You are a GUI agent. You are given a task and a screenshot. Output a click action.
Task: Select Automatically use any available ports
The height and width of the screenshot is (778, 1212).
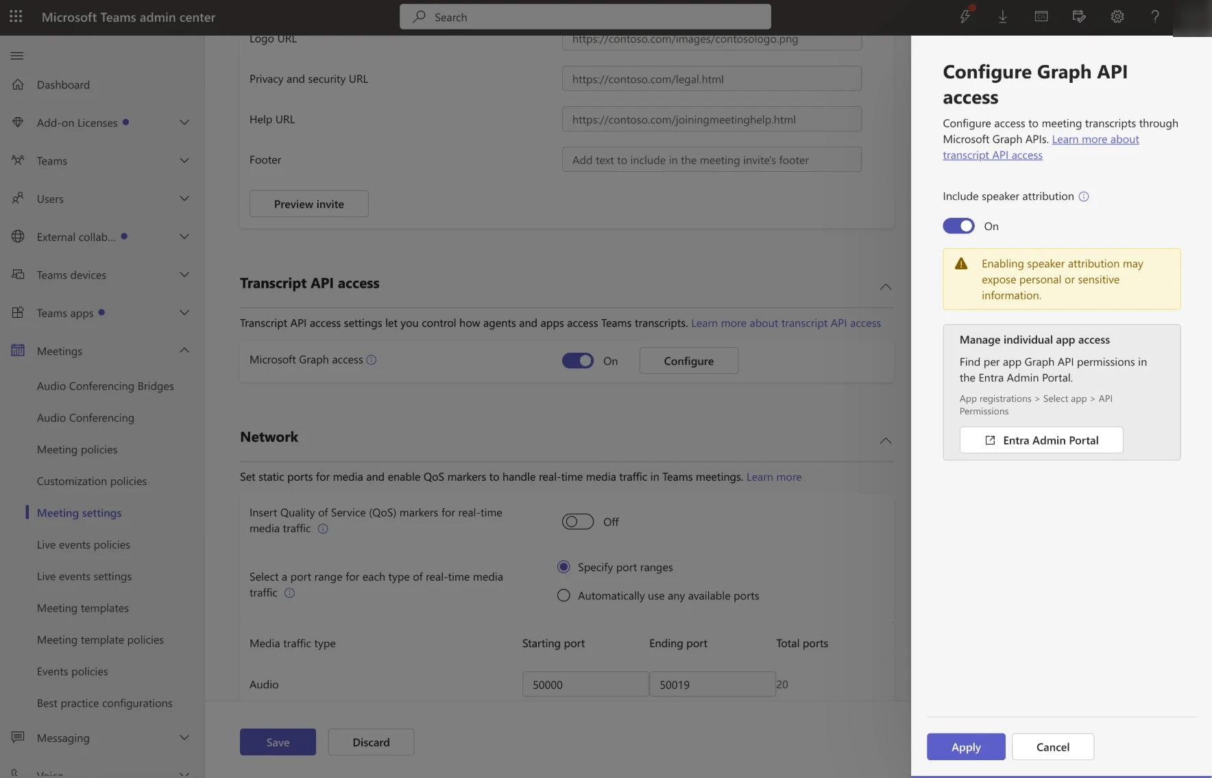click(x=563, y=596)
